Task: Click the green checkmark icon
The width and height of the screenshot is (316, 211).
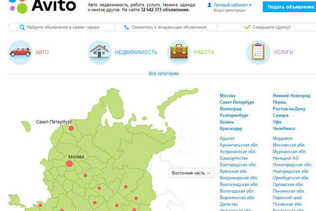Action: pos(247,27)
